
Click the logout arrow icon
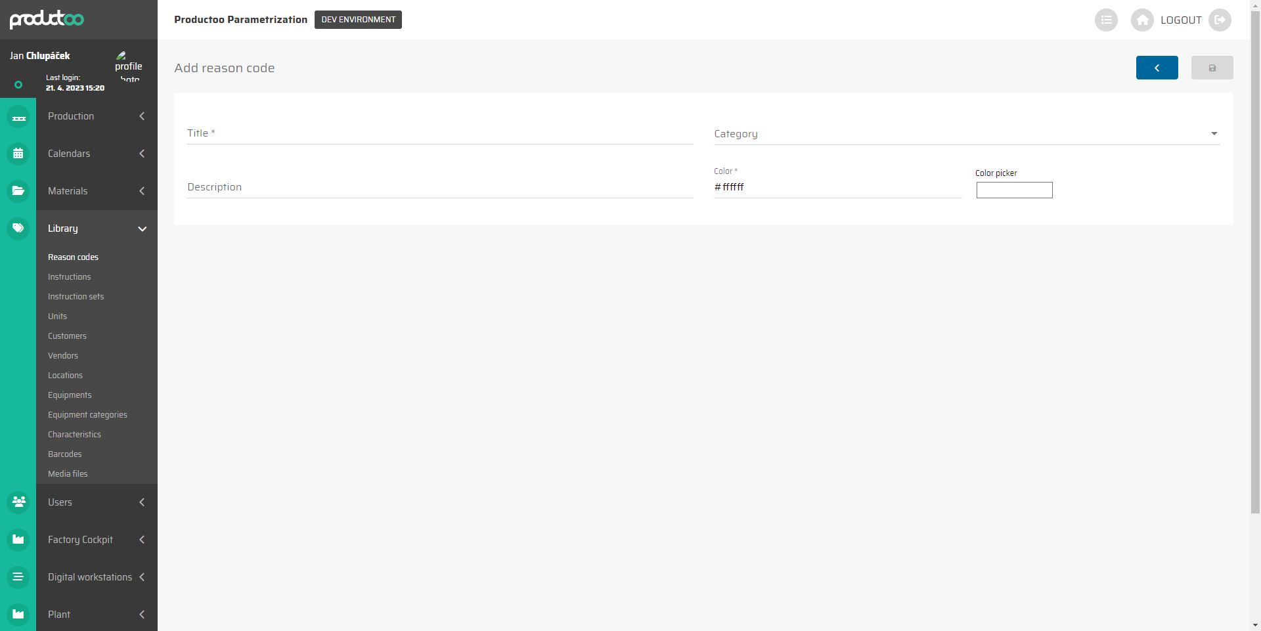click(x=1220, y=20)
